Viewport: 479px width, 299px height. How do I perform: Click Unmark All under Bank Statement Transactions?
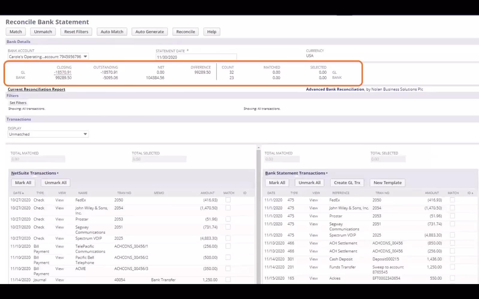(309, 182)
